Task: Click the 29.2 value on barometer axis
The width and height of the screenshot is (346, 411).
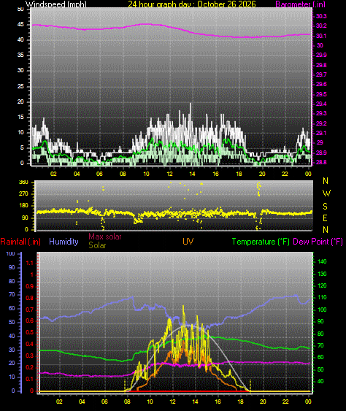Action: tap(321, 123)
